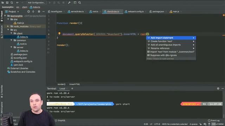Expand submenu arrow of Add import statement
This screenshot has height=126, width=225.
click(x=194, y=38)
